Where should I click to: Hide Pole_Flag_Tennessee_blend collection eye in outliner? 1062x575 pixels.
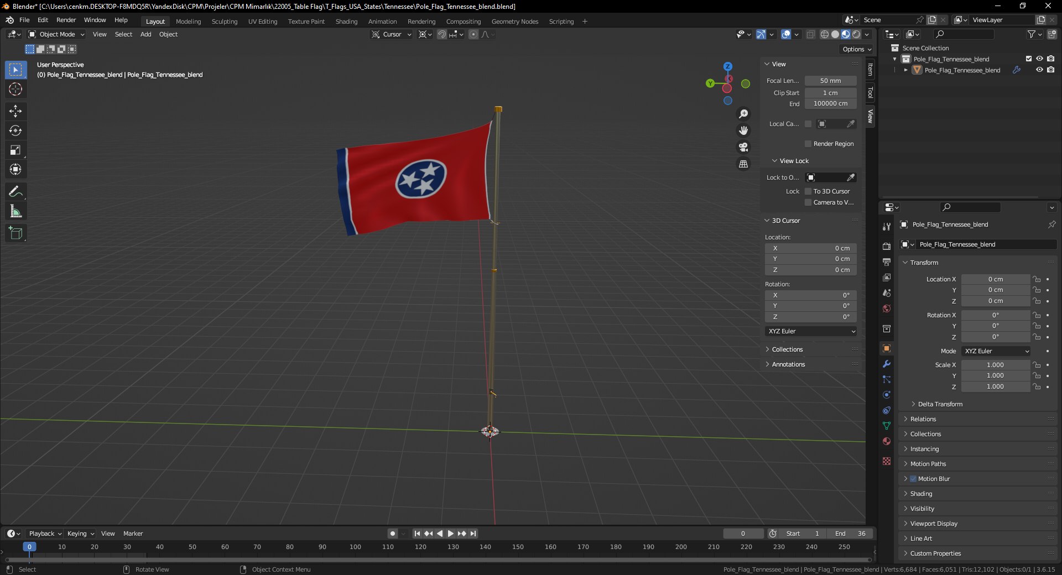point(1039,59)
